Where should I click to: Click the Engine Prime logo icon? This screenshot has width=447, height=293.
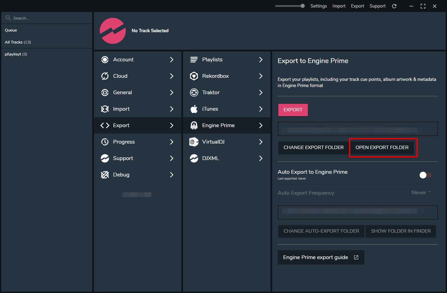(194, 125)
